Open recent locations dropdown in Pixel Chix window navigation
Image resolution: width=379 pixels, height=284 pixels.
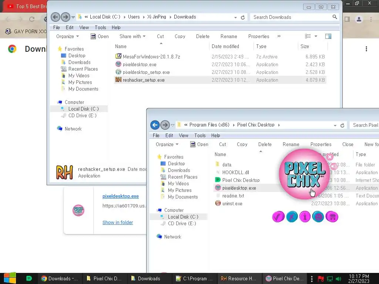point(172,125)
